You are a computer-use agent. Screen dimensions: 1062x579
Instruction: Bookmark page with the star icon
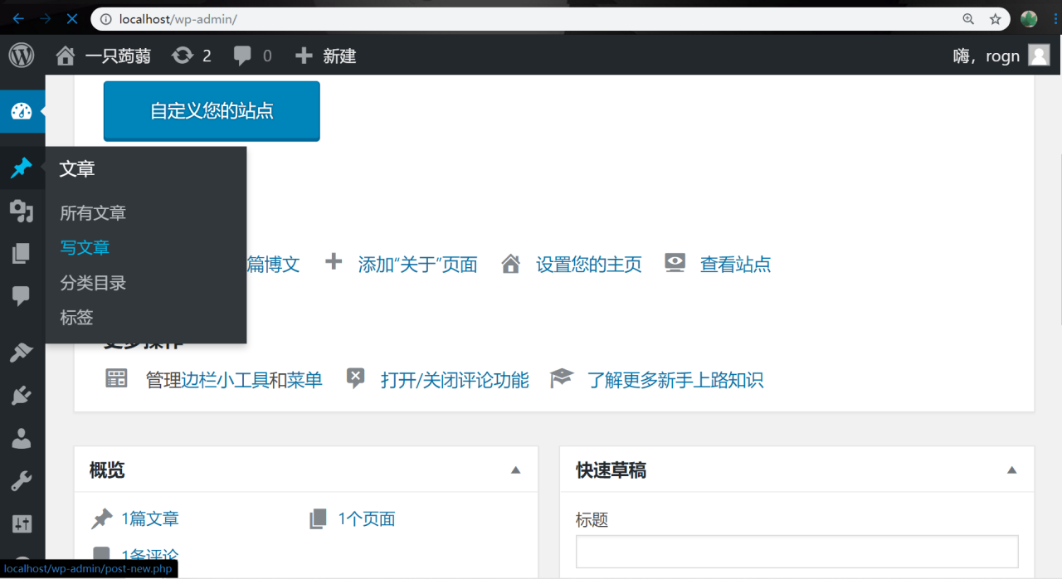coord(995,18)
